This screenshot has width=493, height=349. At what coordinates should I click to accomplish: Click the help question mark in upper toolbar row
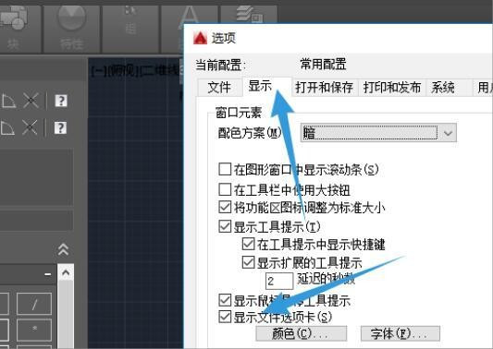[61, 101]
